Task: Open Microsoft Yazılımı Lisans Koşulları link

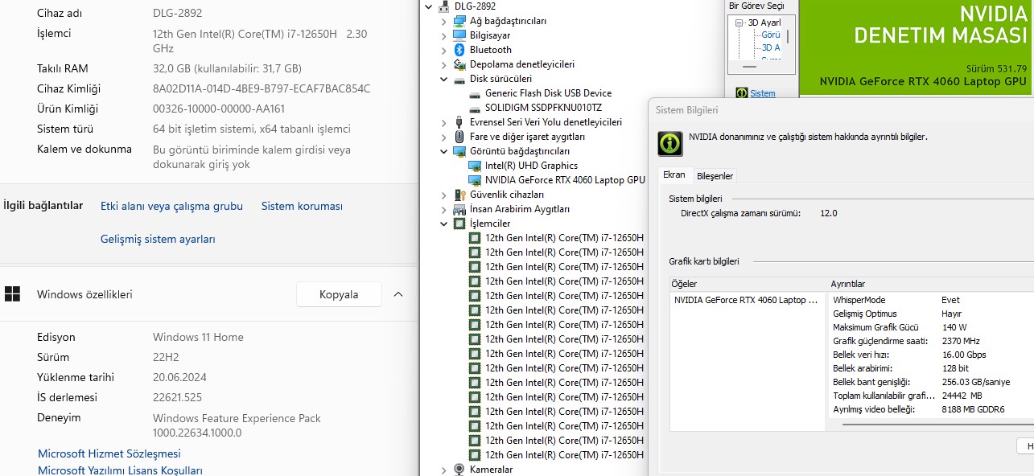Action: pos(120,470)
